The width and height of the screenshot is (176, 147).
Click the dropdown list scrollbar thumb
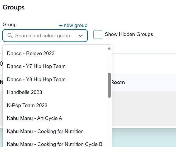click(x=109, y=85)
